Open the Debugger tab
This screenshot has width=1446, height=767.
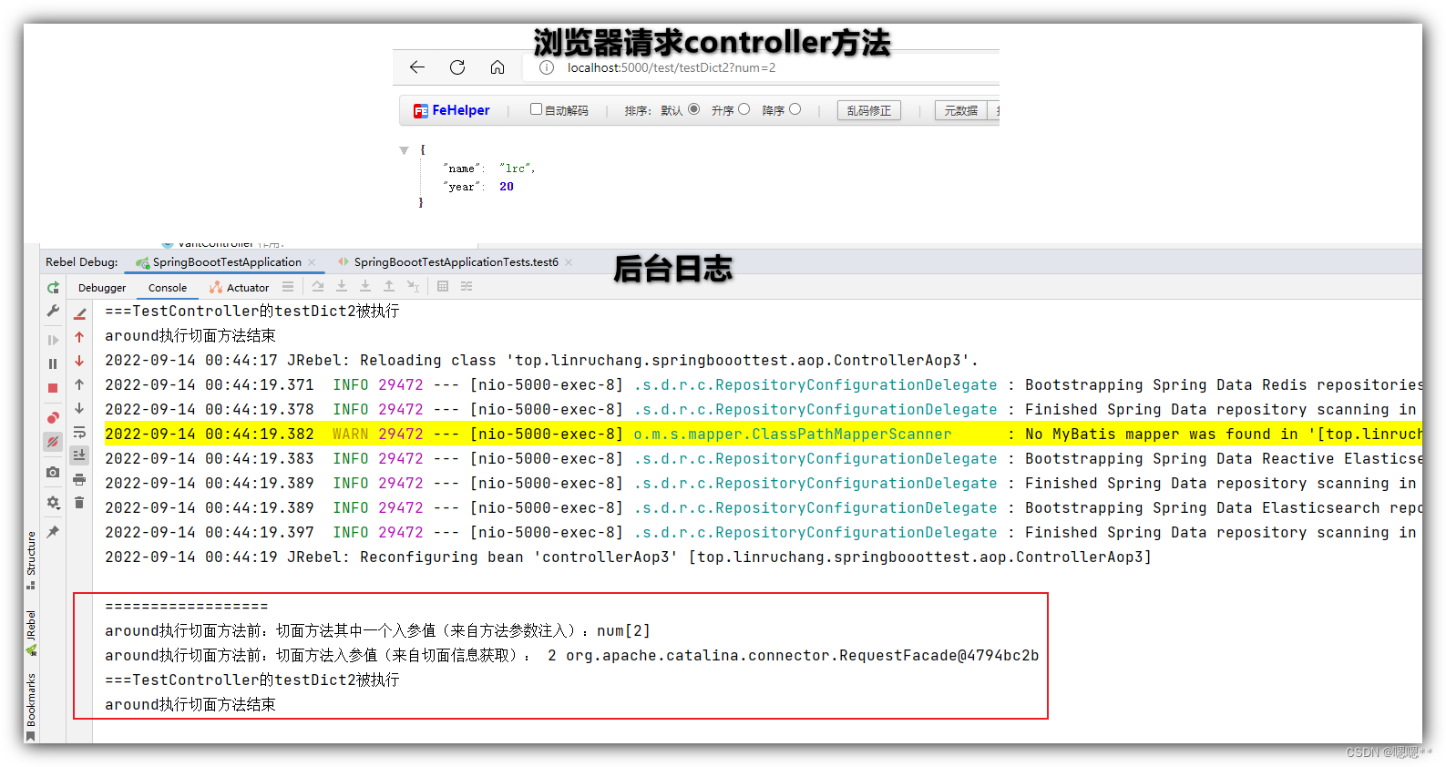(102, 288)
